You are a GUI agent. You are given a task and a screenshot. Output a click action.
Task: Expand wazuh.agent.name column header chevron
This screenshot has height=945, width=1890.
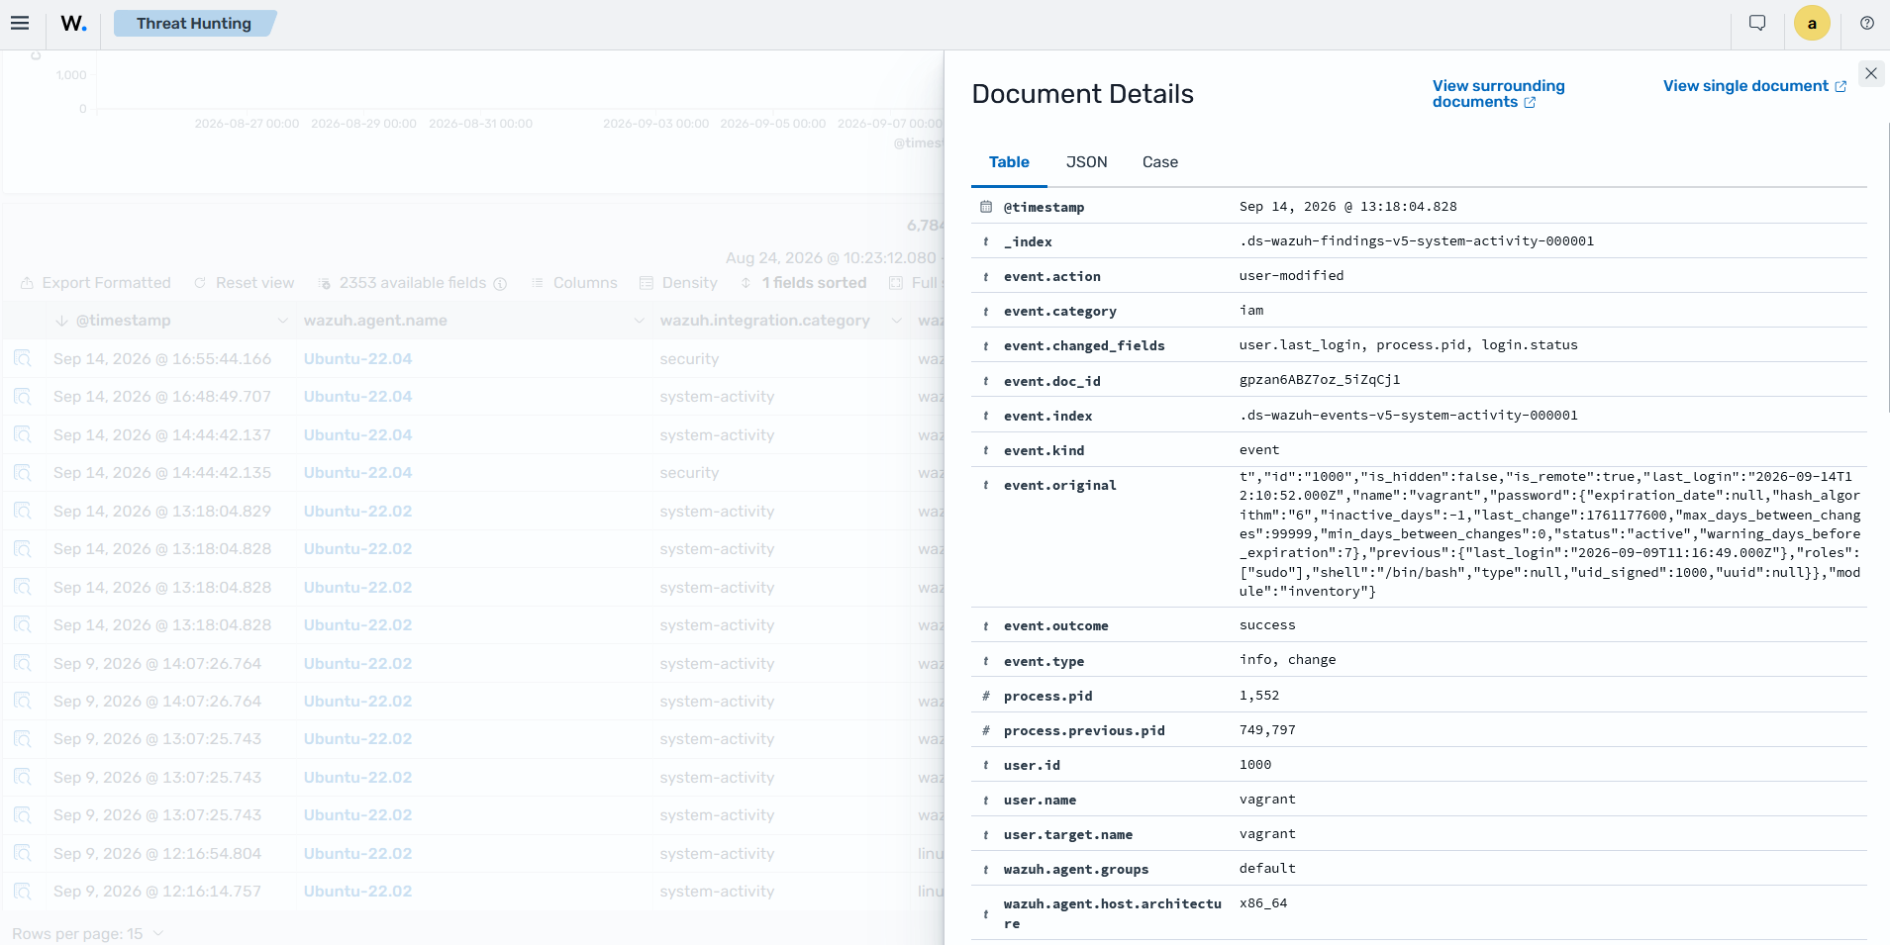tap(639, 321)
